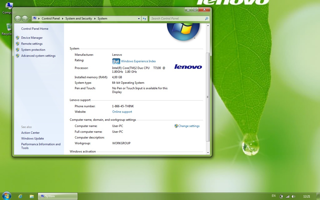
Task: Open Performance Information and Tools
Action: (41, 146)
